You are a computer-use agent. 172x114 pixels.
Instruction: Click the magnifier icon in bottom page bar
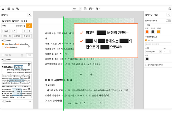tap(101, 103)
